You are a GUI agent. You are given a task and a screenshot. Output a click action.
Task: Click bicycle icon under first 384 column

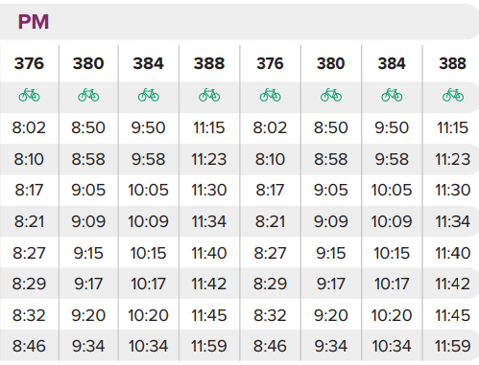point(149,95)
